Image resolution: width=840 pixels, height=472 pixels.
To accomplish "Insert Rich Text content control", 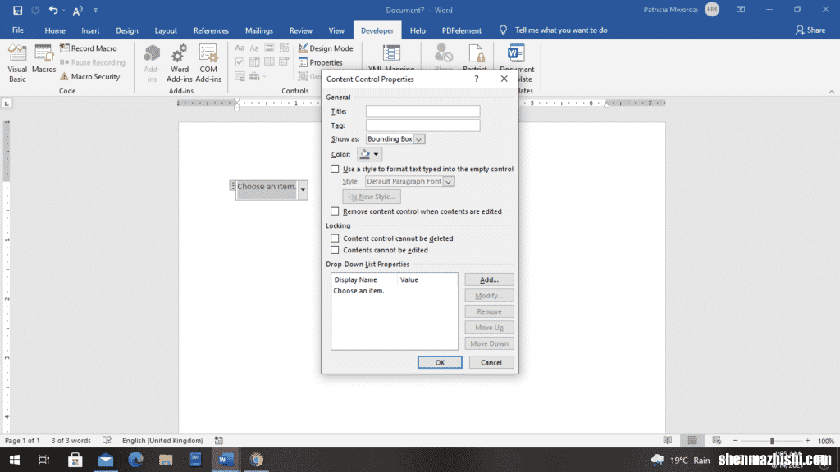I will (x=240, y=48).
